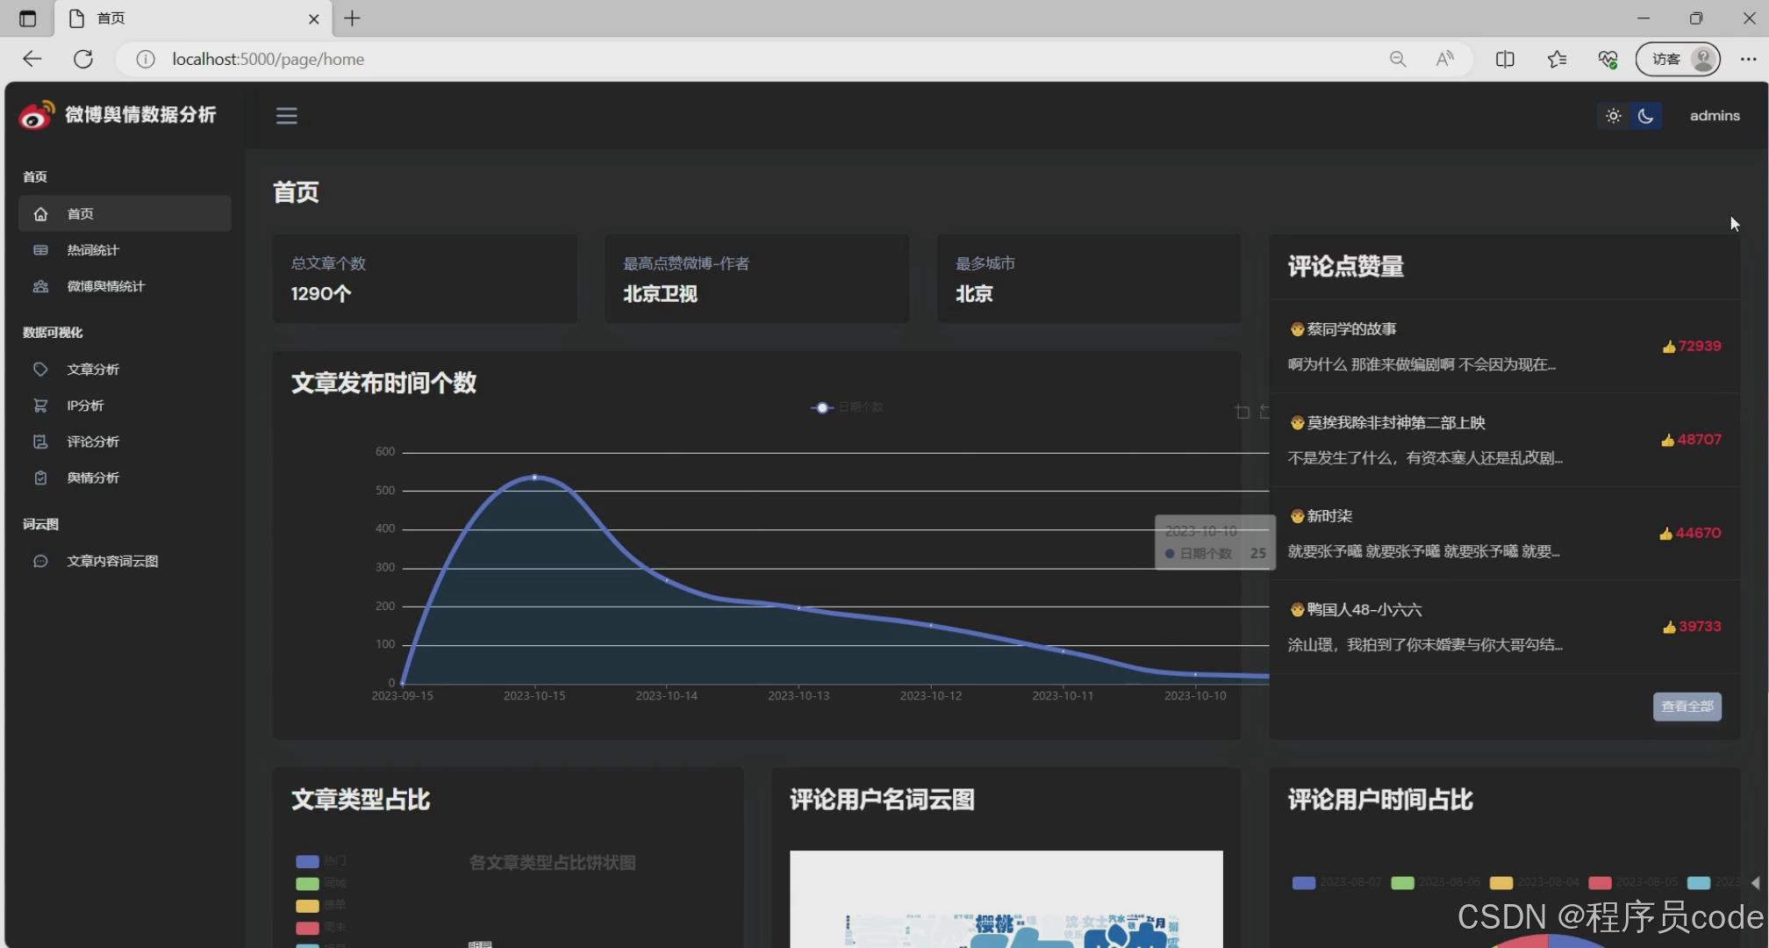The width and height of the screenshot is (1769, 948).
Task: Click the Weibo logo icon
Action: pyautogui.click(x=36, y=115)
